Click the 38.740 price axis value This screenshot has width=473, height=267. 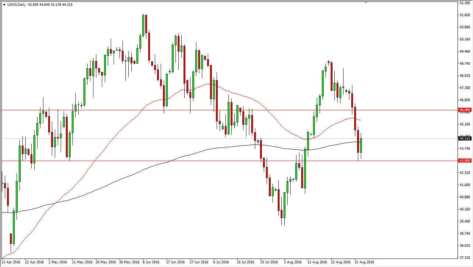[465, 234]
